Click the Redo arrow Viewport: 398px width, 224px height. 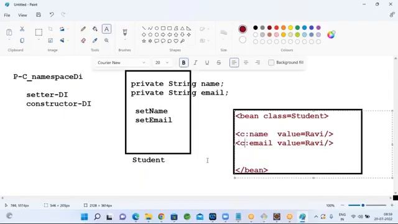63,15
